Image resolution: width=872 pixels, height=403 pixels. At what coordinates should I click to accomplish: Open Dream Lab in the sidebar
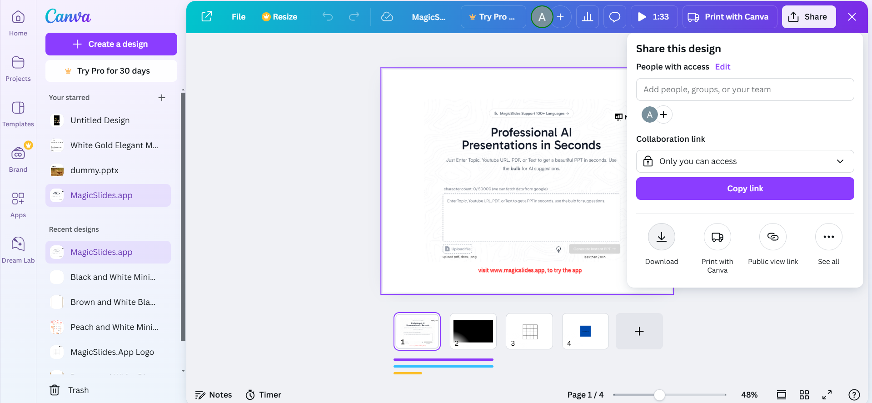pyautogui.click(x=18, y=251)
